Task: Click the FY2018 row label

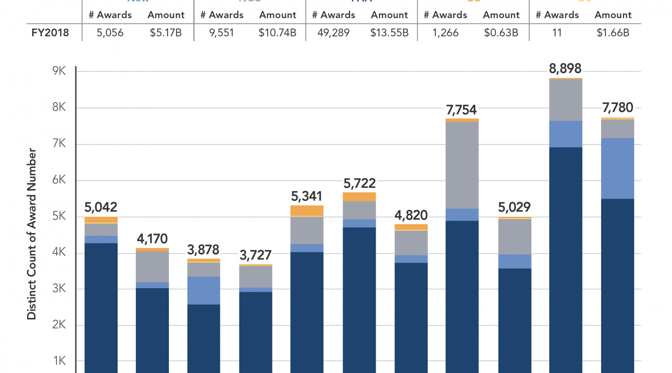Action: click(x=49, y=33)
